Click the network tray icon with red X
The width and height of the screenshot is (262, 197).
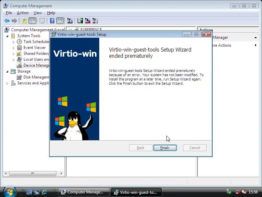[238, 192]
